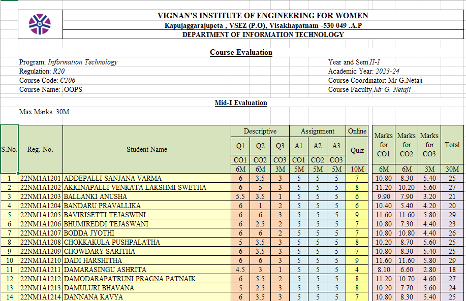The image size is (466, 301).
Task: Click Q2 mark 5.5 for DAMODARAPATRUNI PRAGNA
Action: (260, 279)
